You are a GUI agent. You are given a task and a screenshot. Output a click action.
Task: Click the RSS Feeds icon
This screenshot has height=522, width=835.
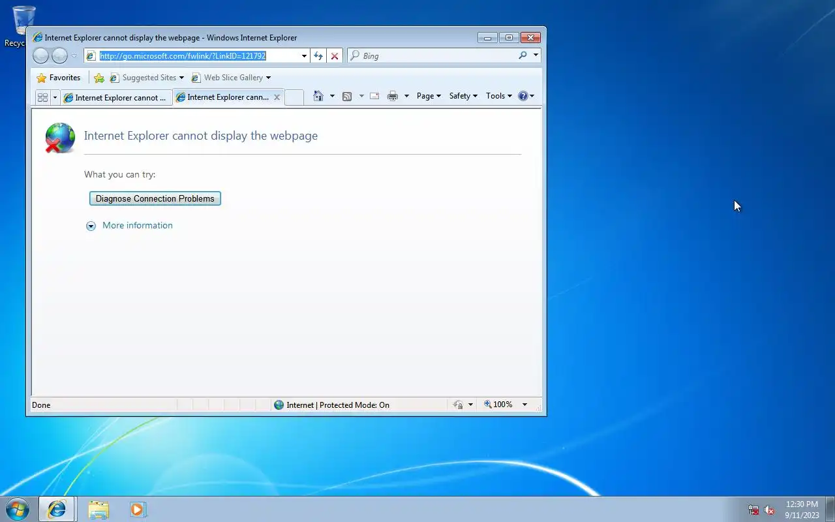(347, 96)
